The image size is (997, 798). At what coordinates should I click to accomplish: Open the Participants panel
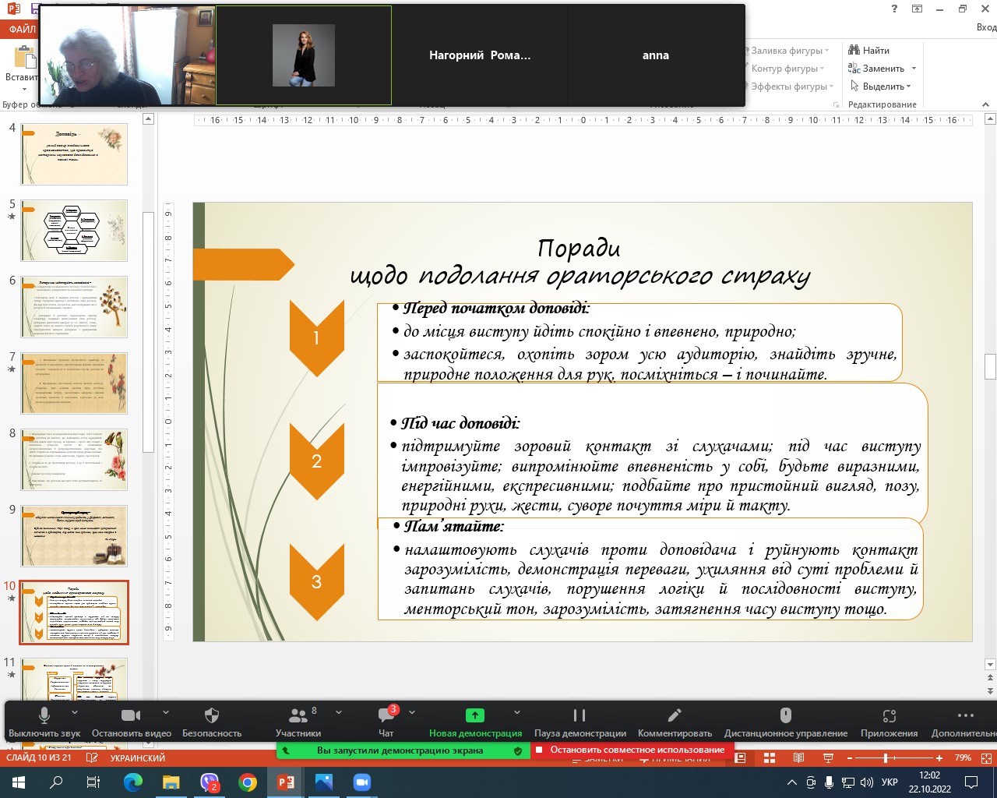[298, 715]
